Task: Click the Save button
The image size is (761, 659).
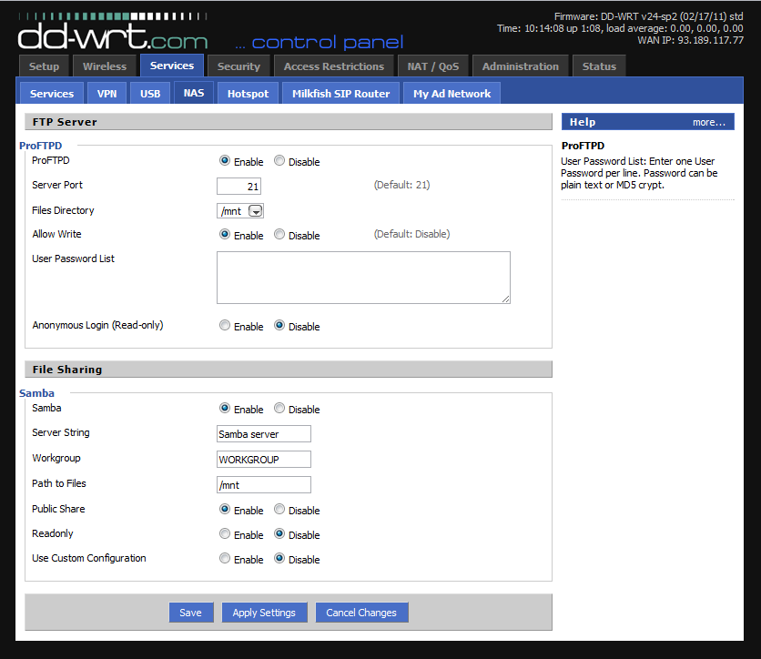Action: click(x=190, y=613)
